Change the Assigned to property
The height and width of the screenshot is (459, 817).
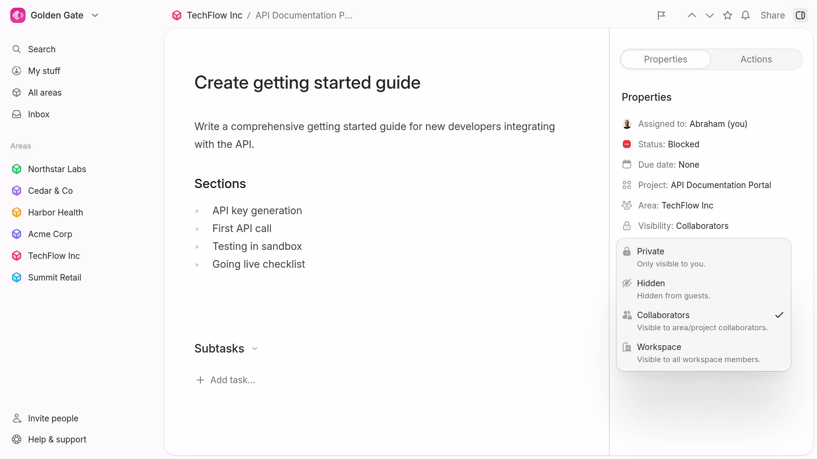click(685, 124)
